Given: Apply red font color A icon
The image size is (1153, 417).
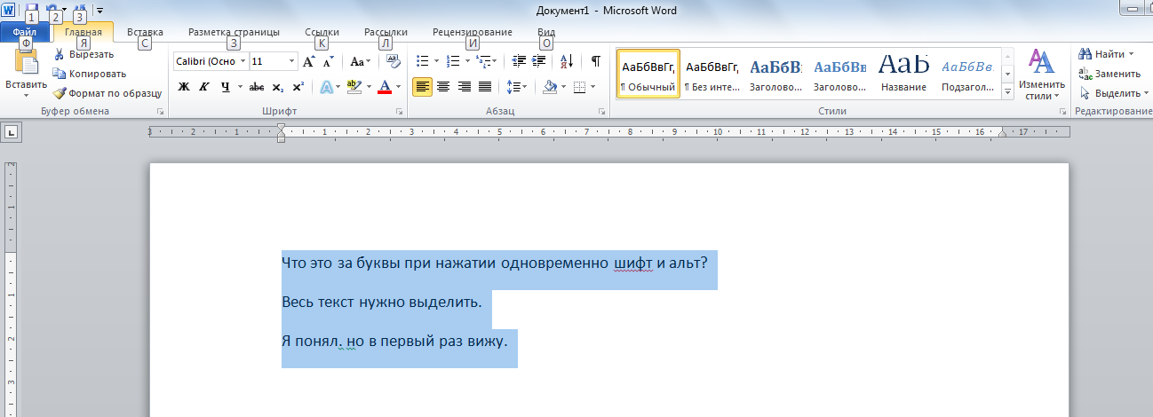Looking at the screenshot, I should pyautogui.click(x=385, y=87).
